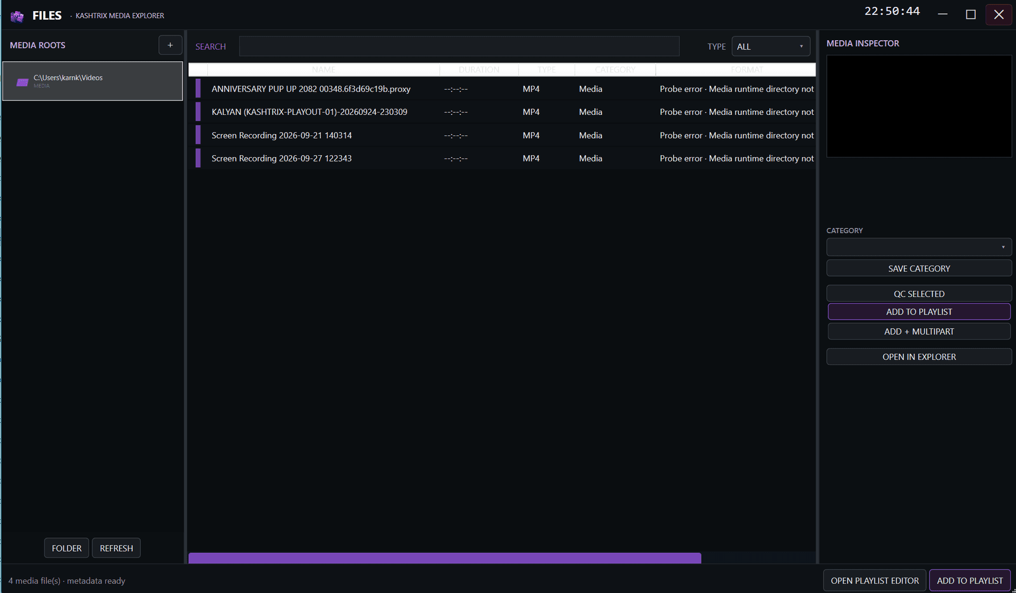Screen dimensions: 1016x593
Task: Click the OPEN IN EXPLORER button
Action: click(919, 357)
